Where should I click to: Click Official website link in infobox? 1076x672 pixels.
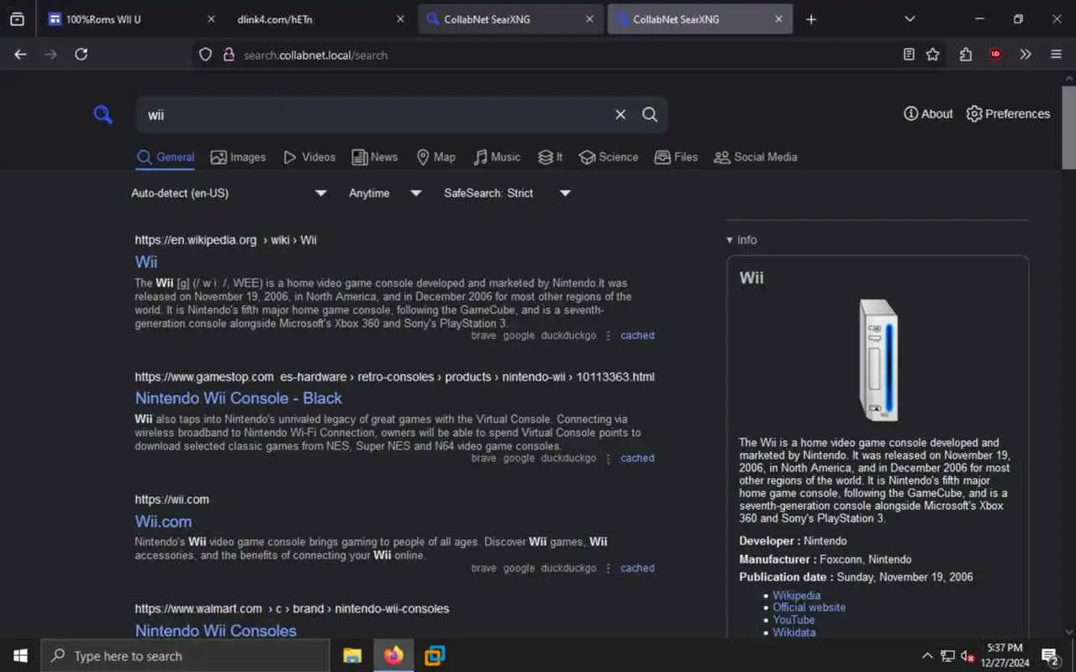pyautogui.click(x=809, y=607)
